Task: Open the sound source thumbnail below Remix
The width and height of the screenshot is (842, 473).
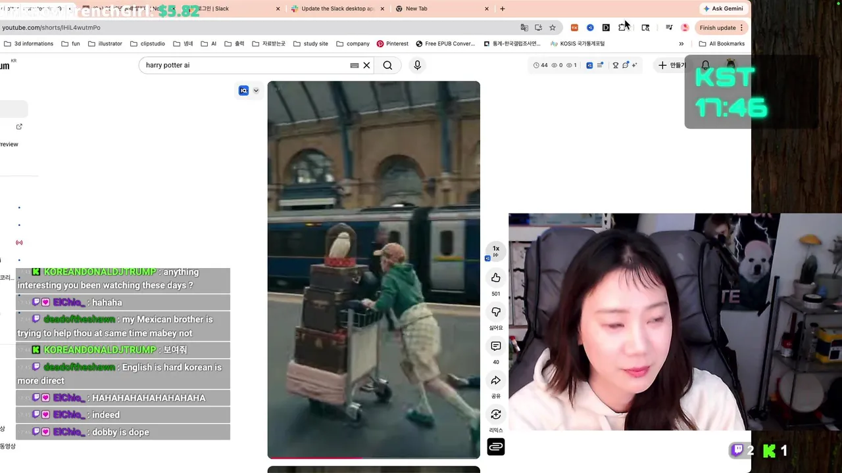Action: [x=496, y=447]
